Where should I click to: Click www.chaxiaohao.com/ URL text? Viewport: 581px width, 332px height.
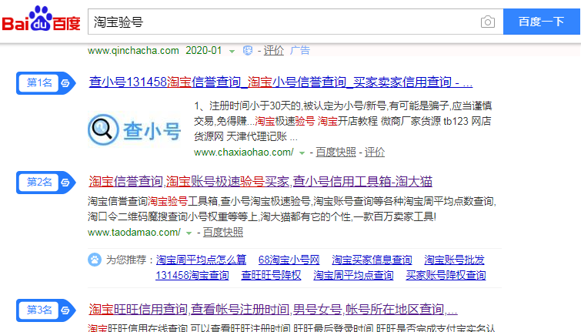tap(244, 152)
